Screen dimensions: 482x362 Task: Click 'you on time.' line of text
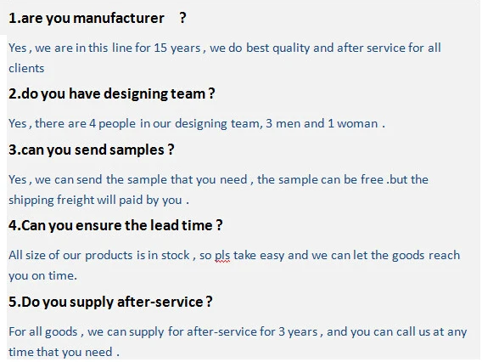tap(42, 276)
